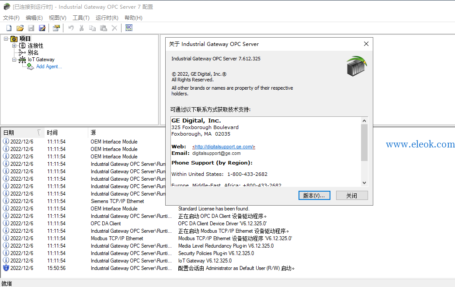Screen dimensions: 455x287
Task: Click the Add Agent... link
Action: [49, 66]
